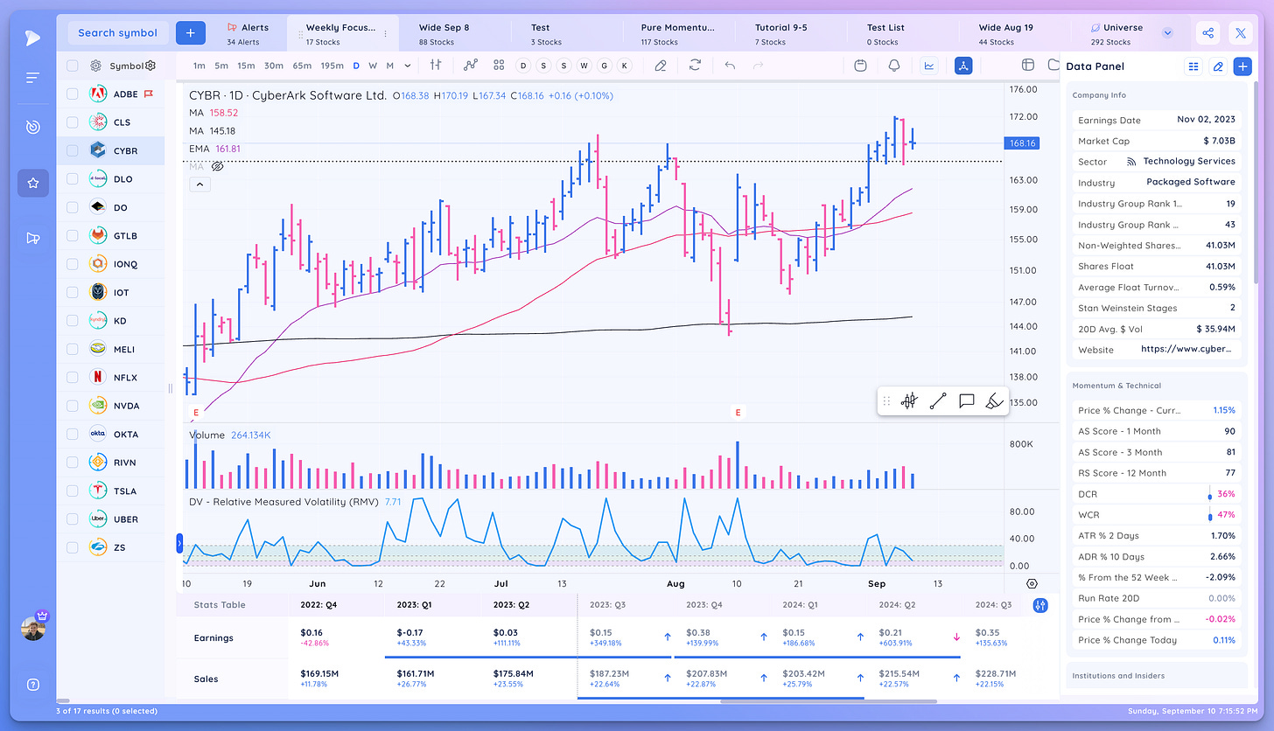Image resolution: width=1274 pixels, height=731 pixels.
Task: Tick the CYBR row checkbox
Action: tap(73, 150)
